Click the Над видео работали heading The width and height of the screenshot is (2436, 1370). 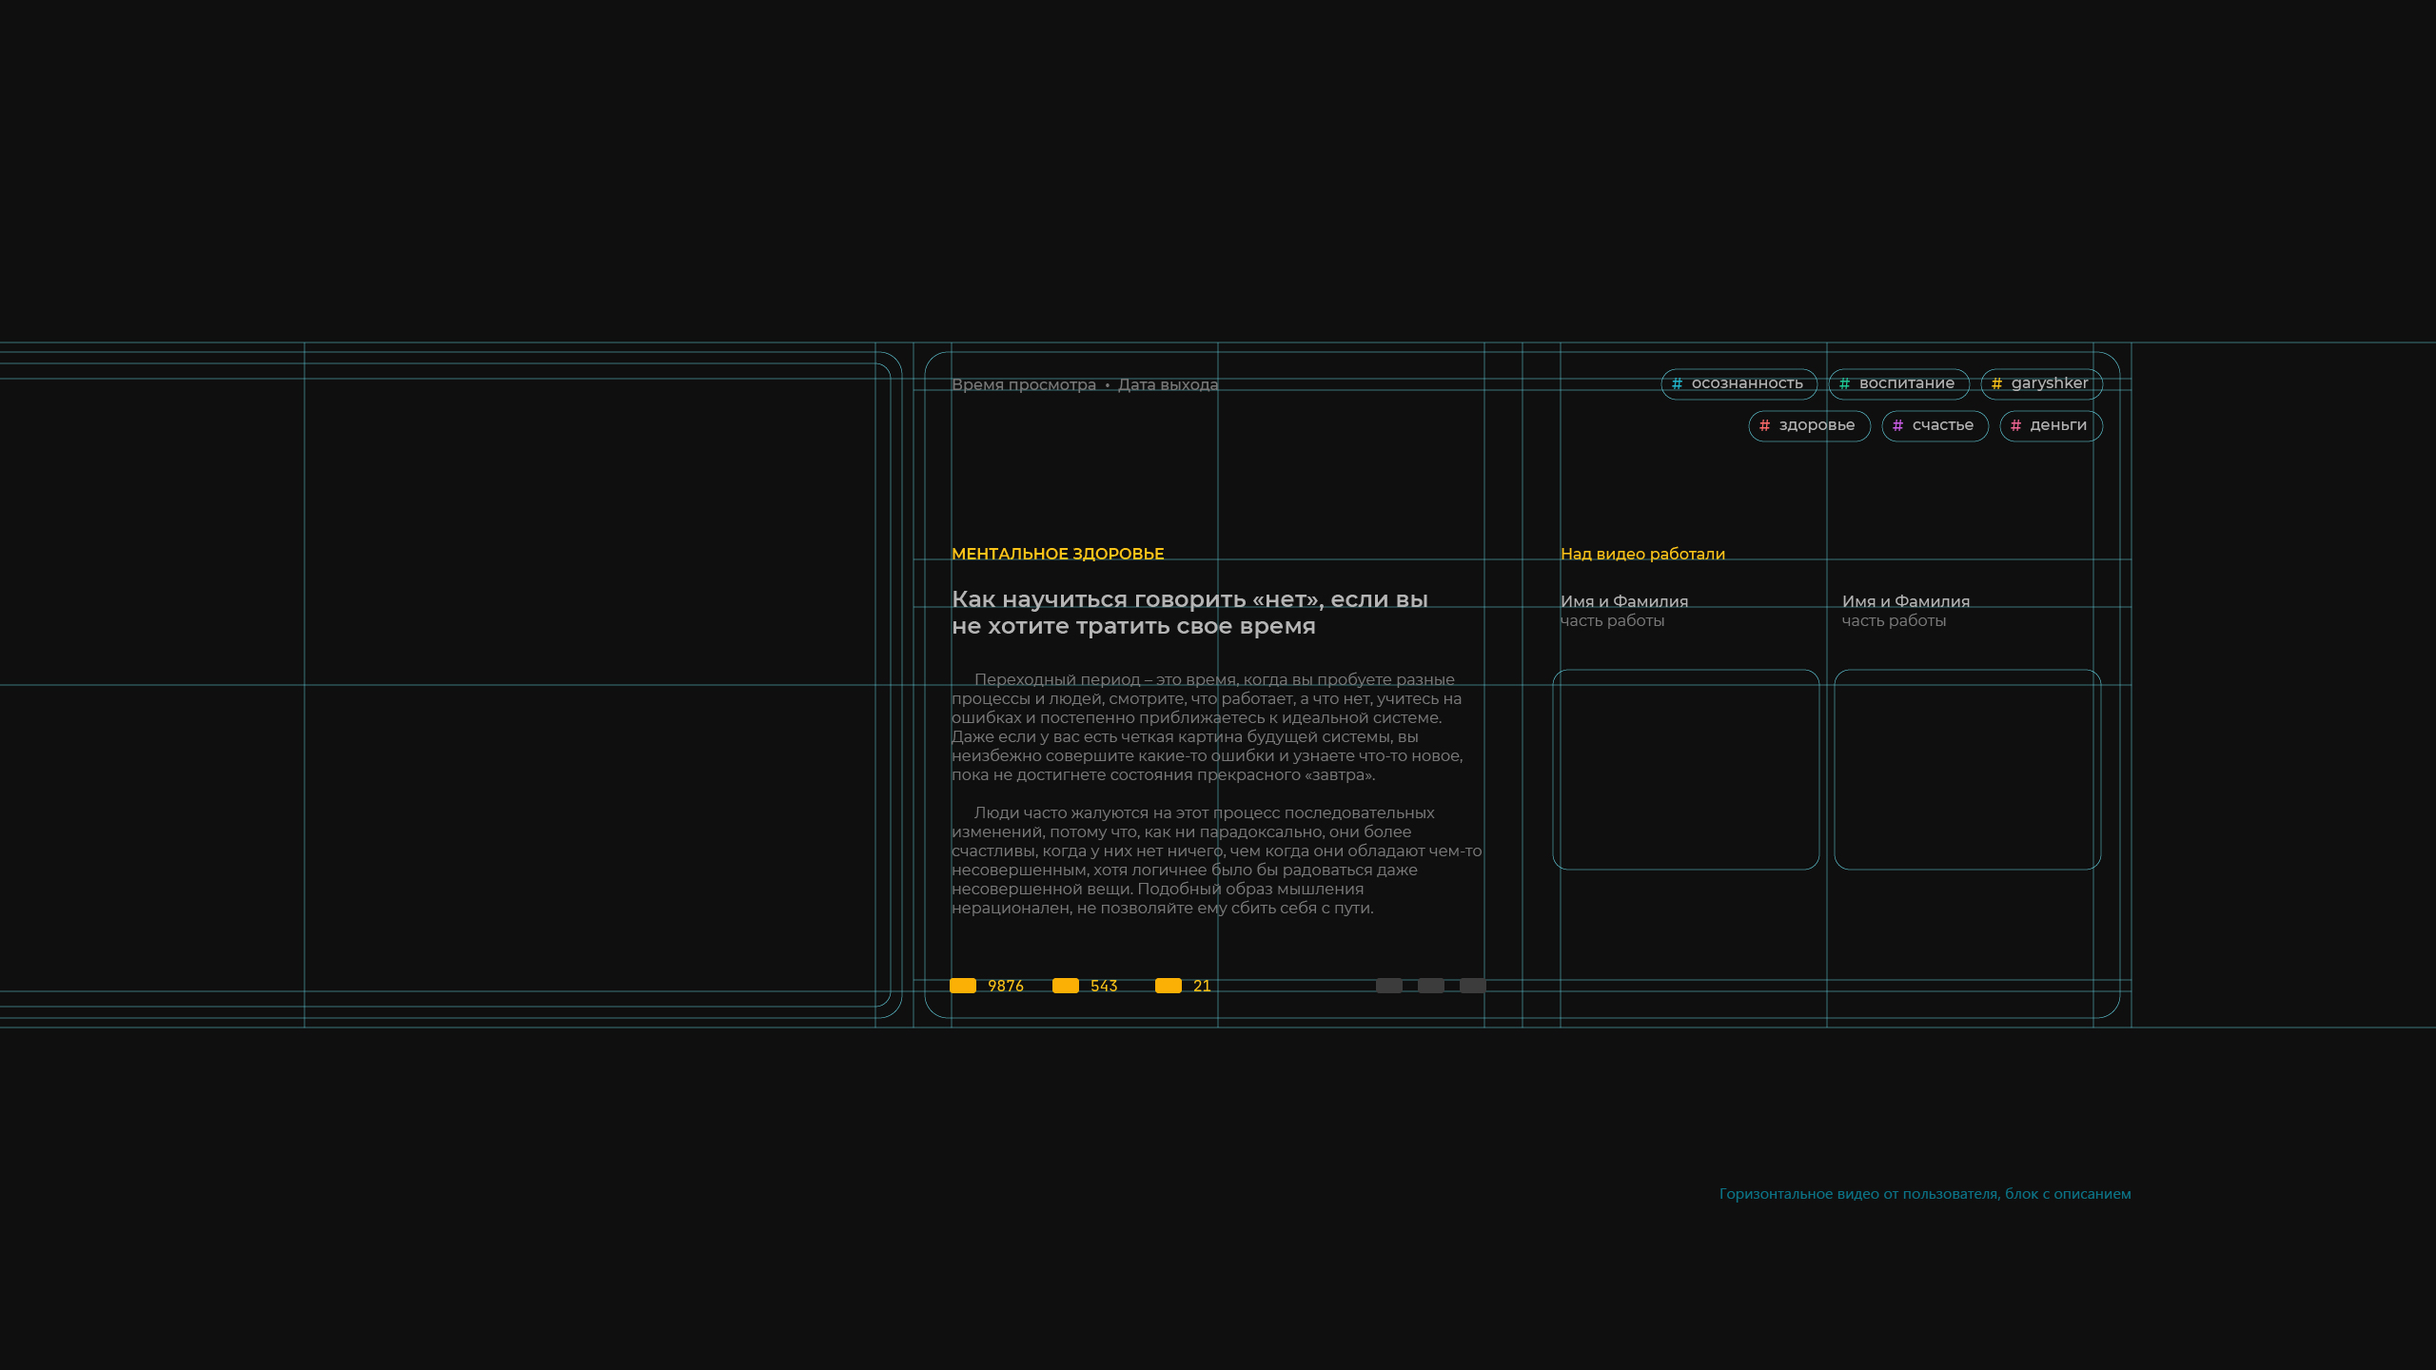tap(1642, 554)
